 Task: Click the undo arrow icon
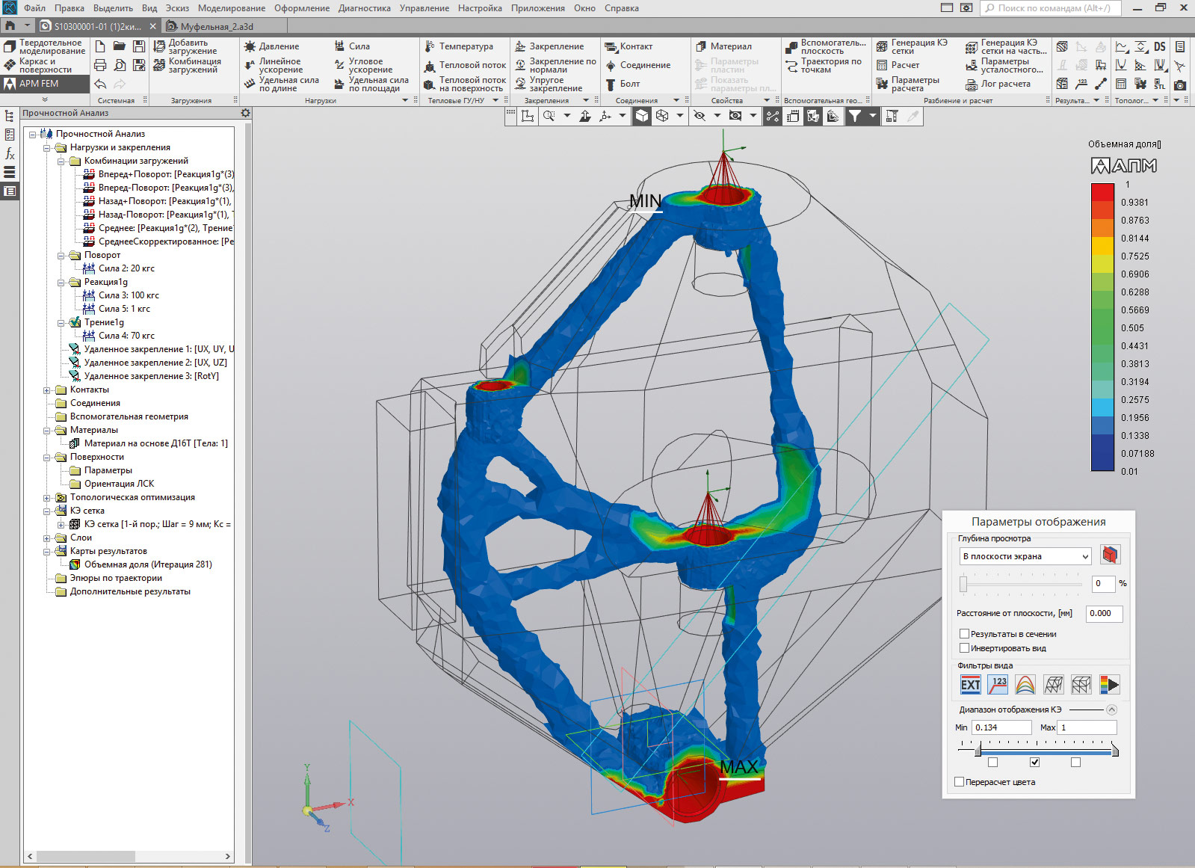click(100, 84)
